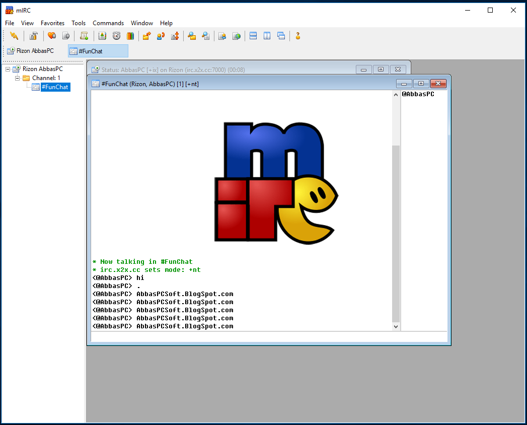Minimize the Status window behind
The height and width of the screenshot is (425, 527).
[x=363, y=69]
